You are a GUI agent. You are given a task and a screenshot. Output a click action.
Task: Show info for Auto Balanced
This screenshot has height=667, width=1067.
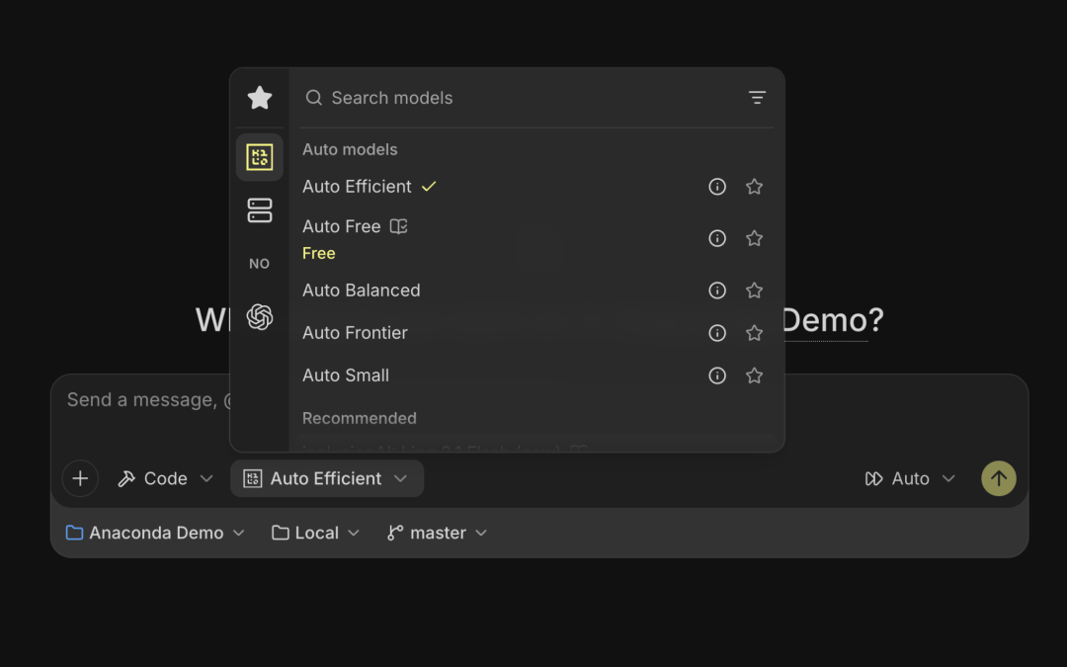717,291
